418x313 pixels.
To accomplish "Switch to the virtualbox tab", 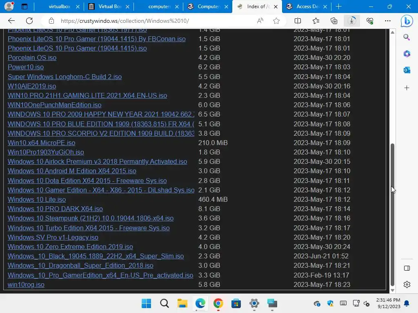I will point(59,7).
